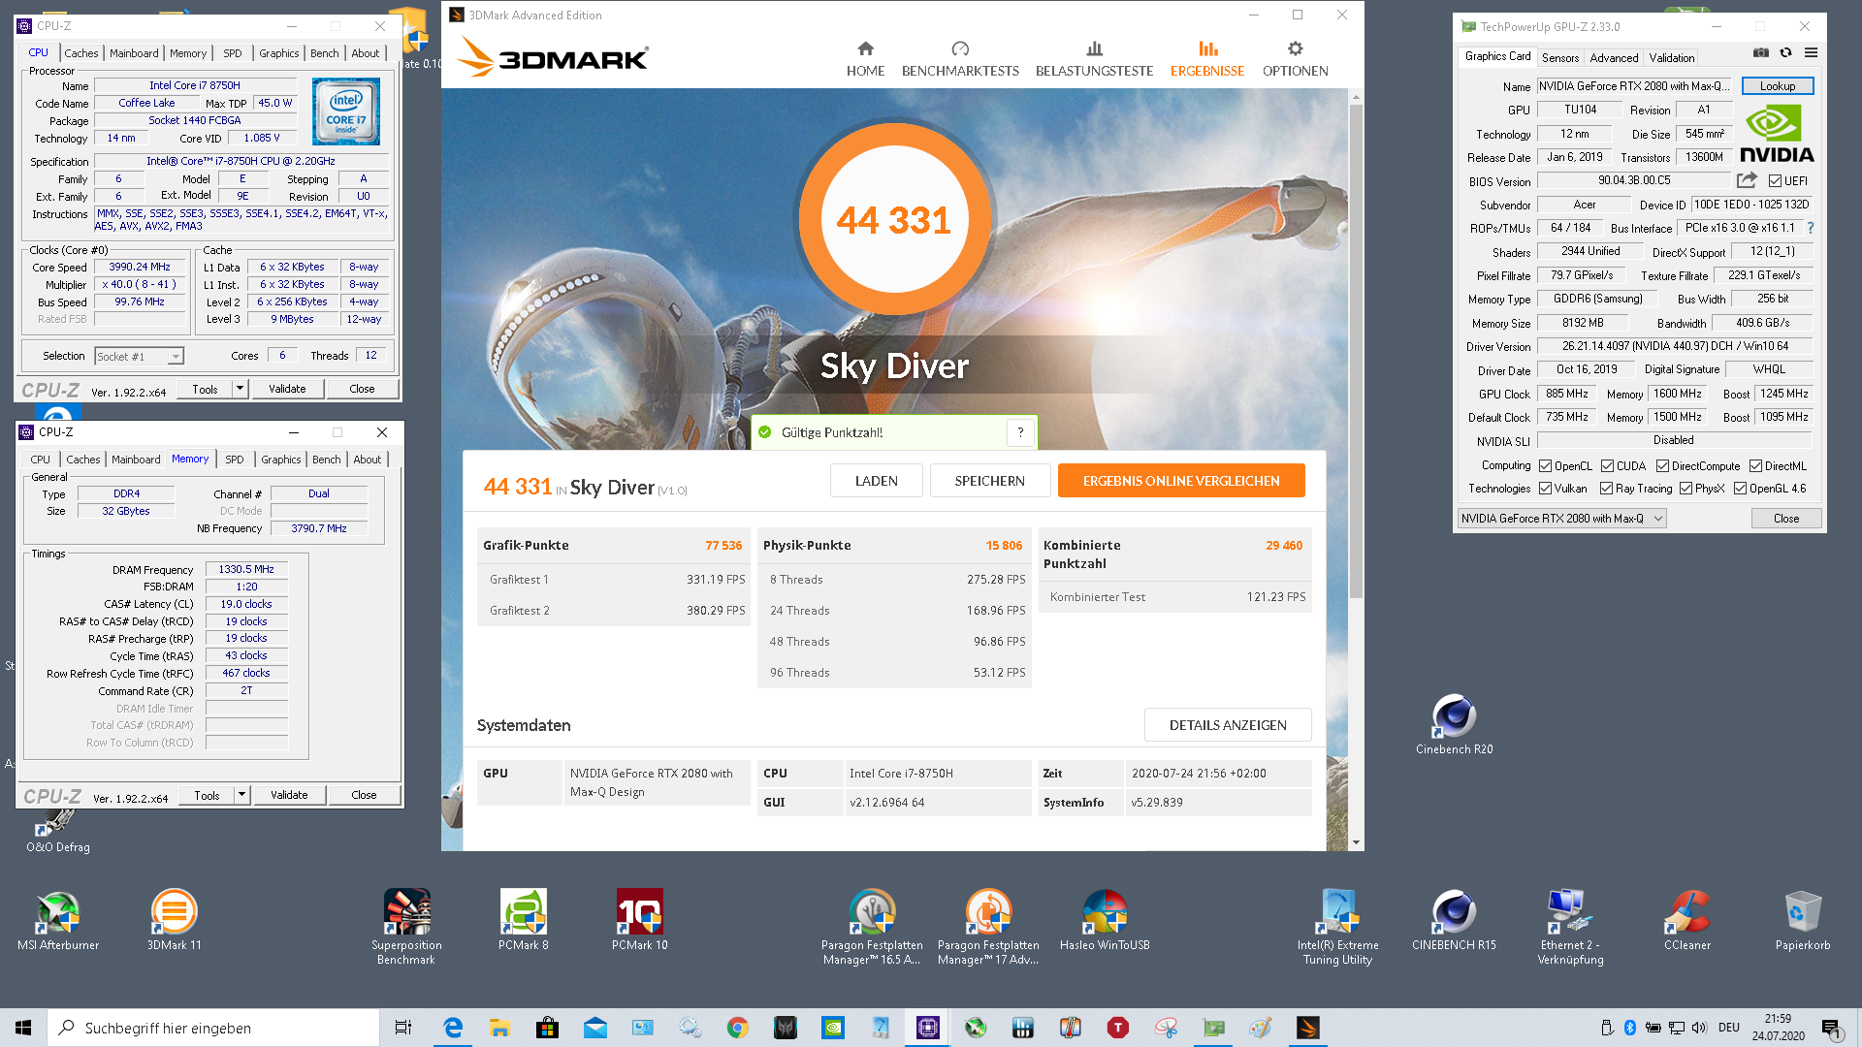Click the Details Anzeigen button
The width and height of the screenshot is (1862, 1047).
coord(1228,725)
